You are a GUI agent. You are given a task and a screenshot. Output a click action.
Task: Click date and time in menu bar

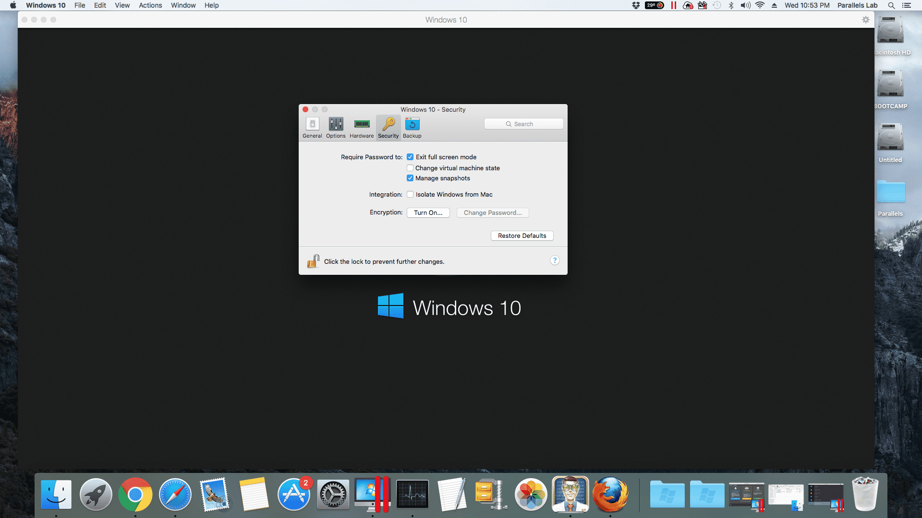(807, 5)
